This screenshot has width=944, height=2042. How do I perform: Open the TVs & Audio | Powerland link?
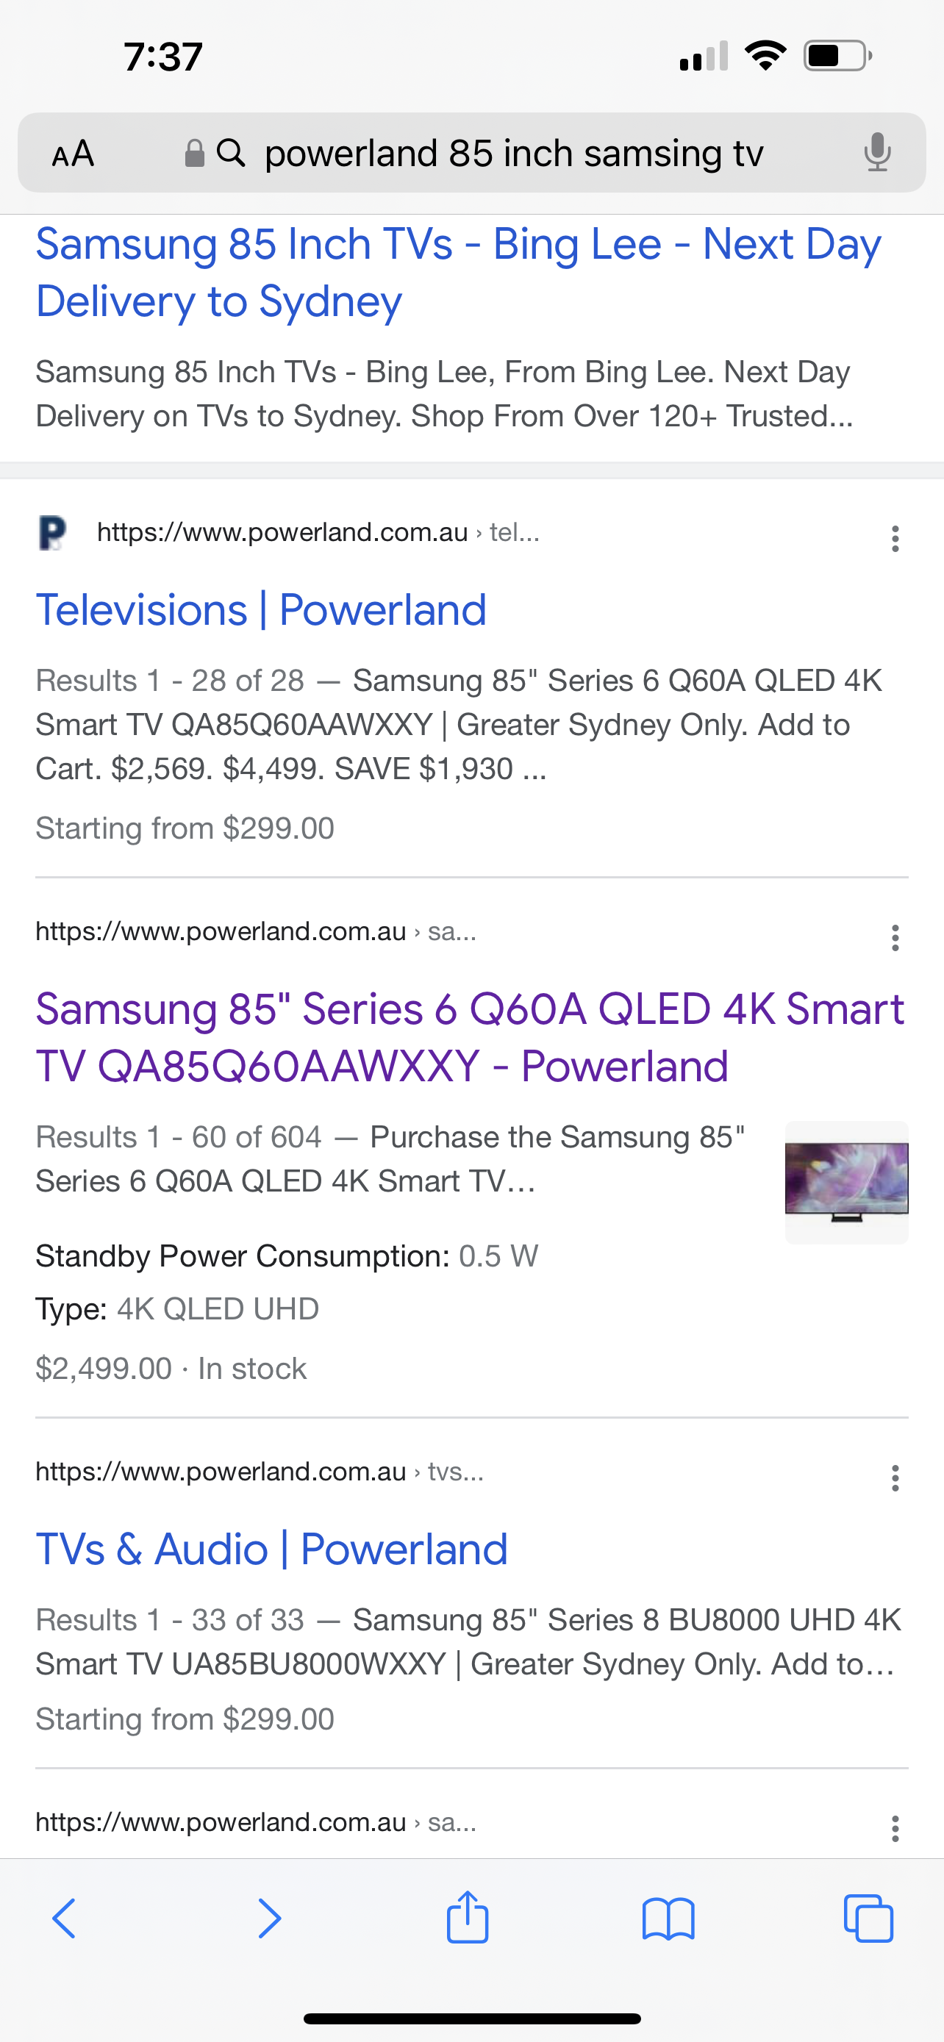pyautogui.click(x=271, y=1550)
